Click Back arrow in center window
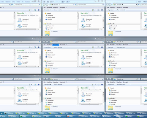 point(44,42)
